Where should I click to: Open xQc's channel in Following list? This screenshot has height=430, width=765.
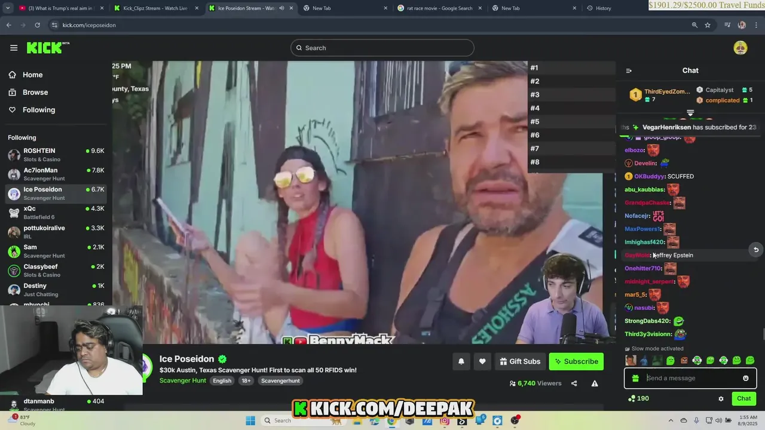click(56, 213)
